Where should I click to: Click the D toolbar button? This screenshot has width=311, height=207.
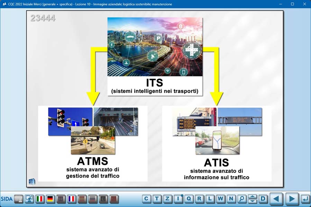(263, 199)
